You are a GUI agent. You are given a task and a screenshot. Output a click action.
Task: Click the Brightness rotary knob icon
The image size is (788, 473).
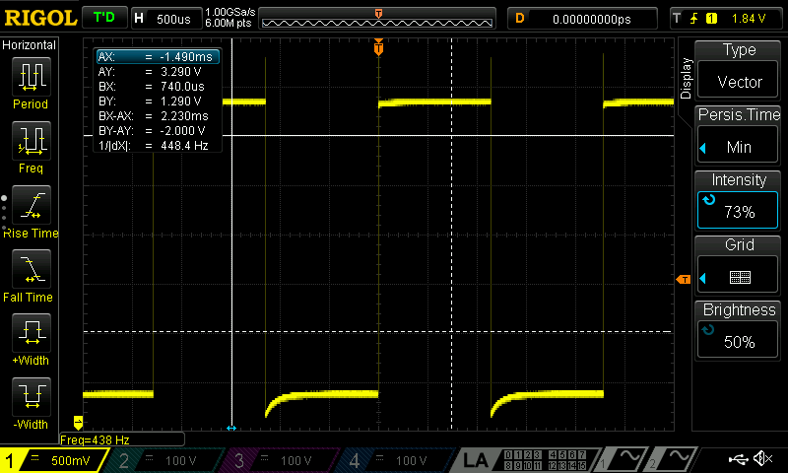click(x=707, y=330)
